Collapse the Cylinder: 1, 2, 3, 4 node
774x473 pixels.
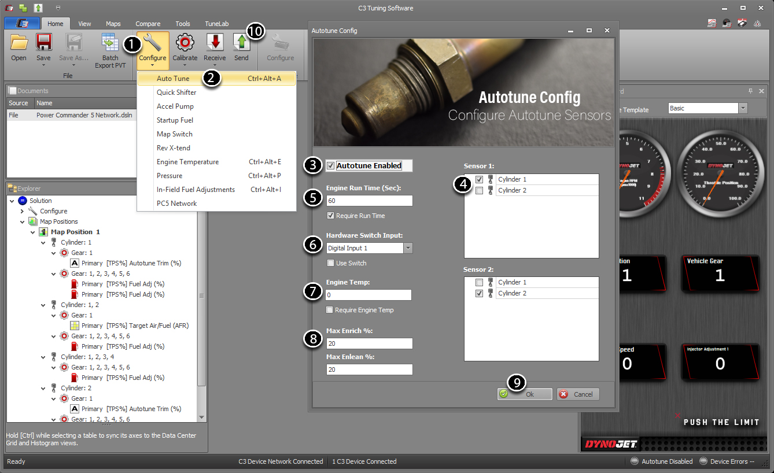pos(43,357)
